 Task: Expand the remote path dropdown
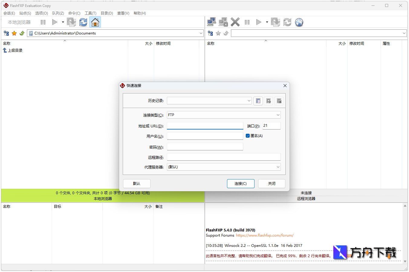click(404, 33)
